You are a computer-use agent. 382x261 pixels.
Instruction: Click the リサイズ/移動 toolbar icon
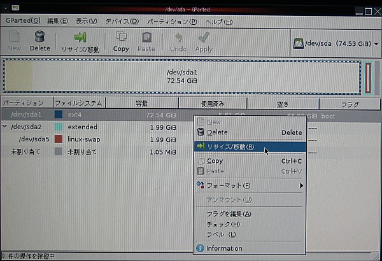click(x=80, y=38)
